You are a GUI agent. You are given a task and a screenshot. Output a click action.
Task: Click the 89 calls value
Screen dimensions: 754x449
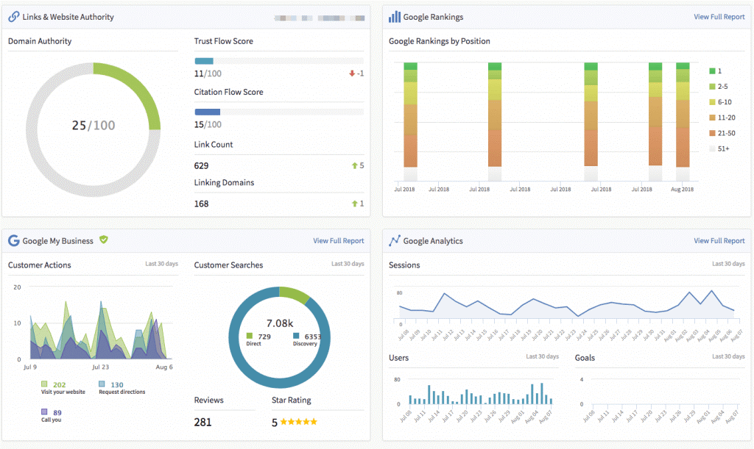(x=57, y=412)
